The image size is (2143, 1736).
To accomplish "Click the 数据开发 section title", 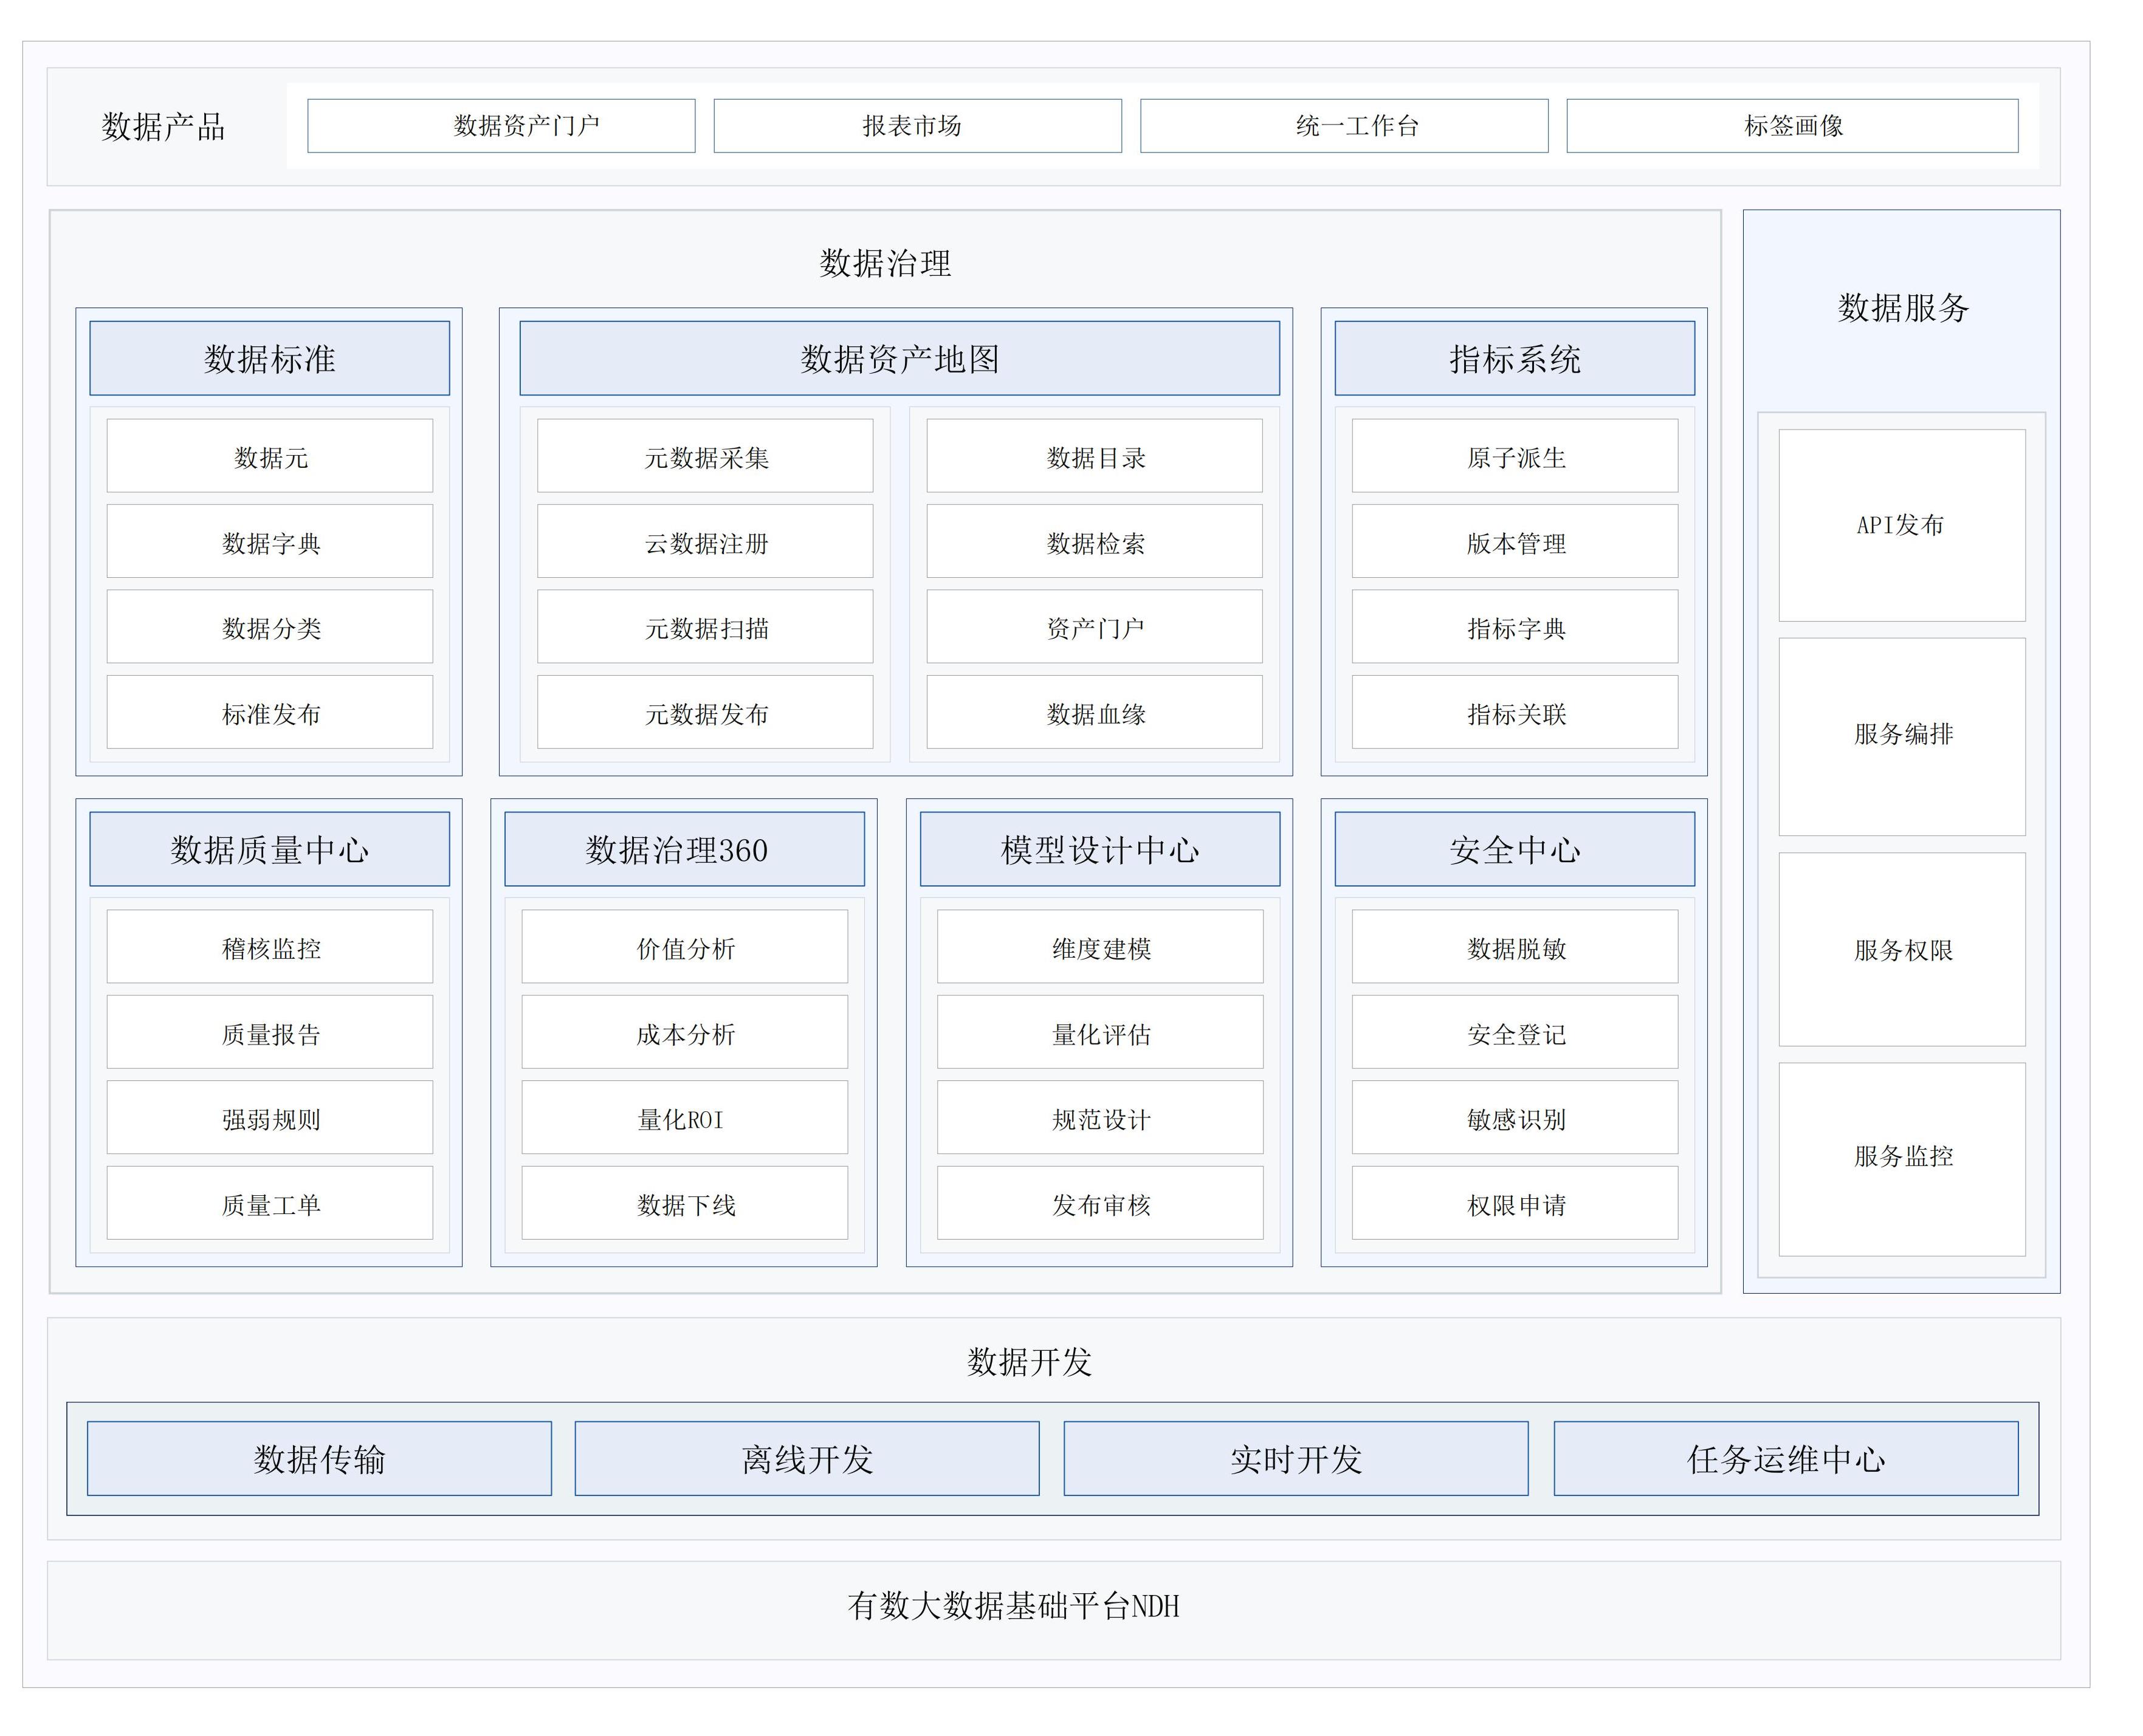I will [x=1029, y=1362].
